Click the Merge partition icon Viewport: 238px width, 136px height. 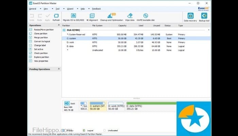coord(31,37)
